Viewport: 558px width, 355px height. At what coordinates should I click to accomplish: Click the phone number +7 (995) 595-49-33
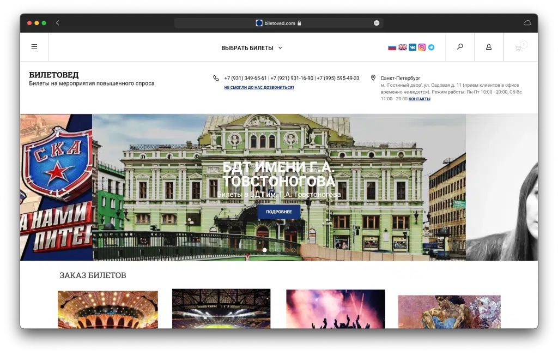coord(338,78)
